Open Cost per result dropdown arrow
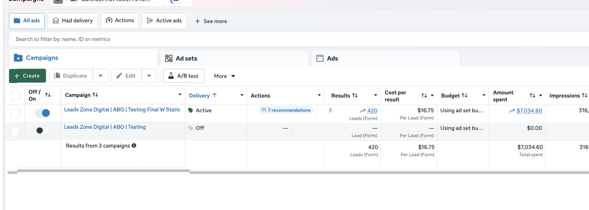 (432, 96)
